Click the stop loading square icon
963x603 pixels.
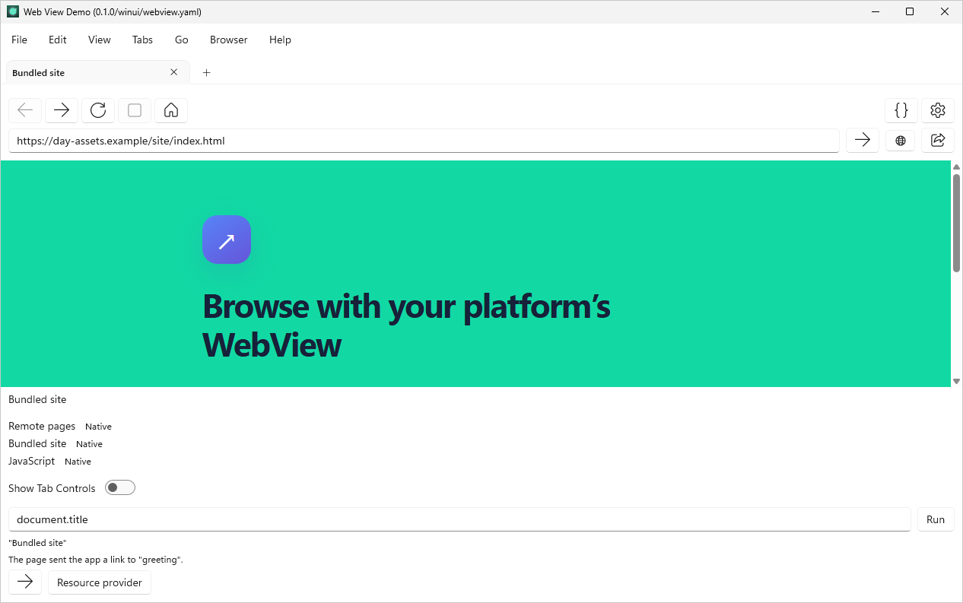coord(135,110)
